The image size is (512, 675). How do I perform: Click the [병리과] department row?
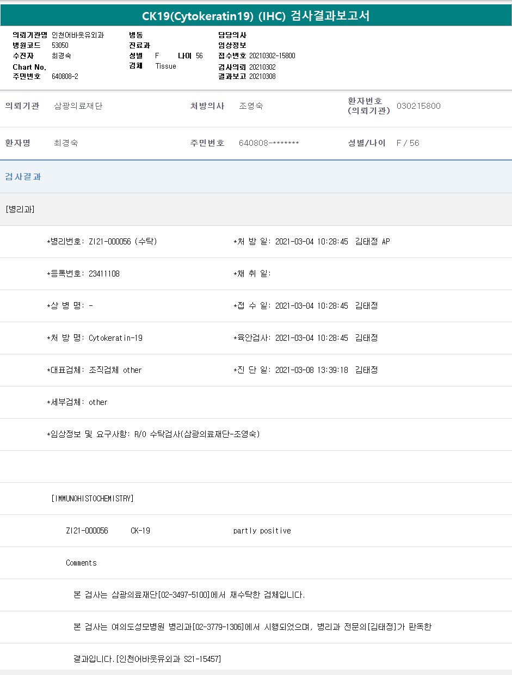20,209
